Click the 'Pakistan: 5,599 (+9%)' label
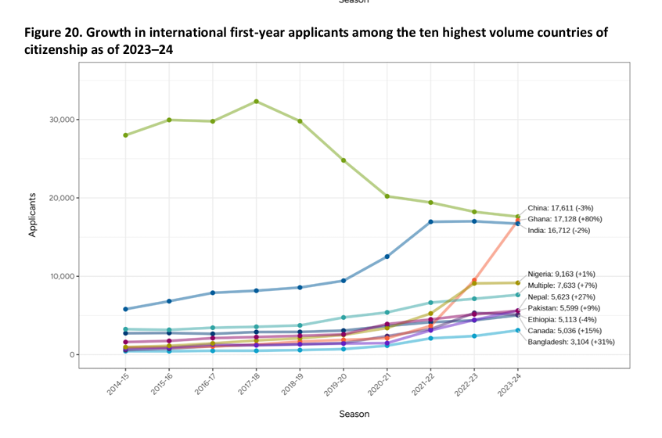The image size is (662, 438). pos(563,308)
